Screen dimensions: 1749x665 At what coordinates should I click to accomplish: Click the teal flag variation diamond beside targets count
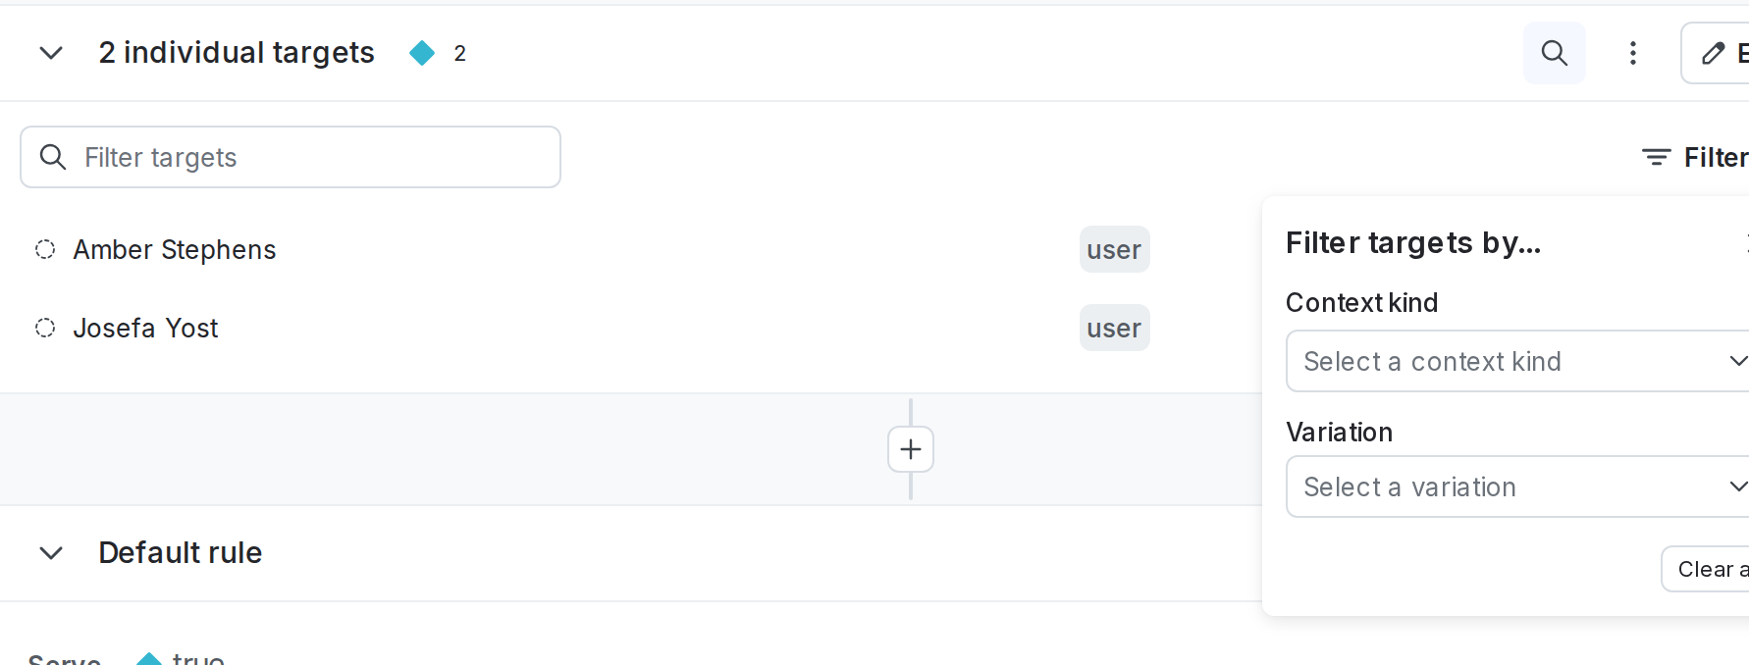tap(423, 53)
